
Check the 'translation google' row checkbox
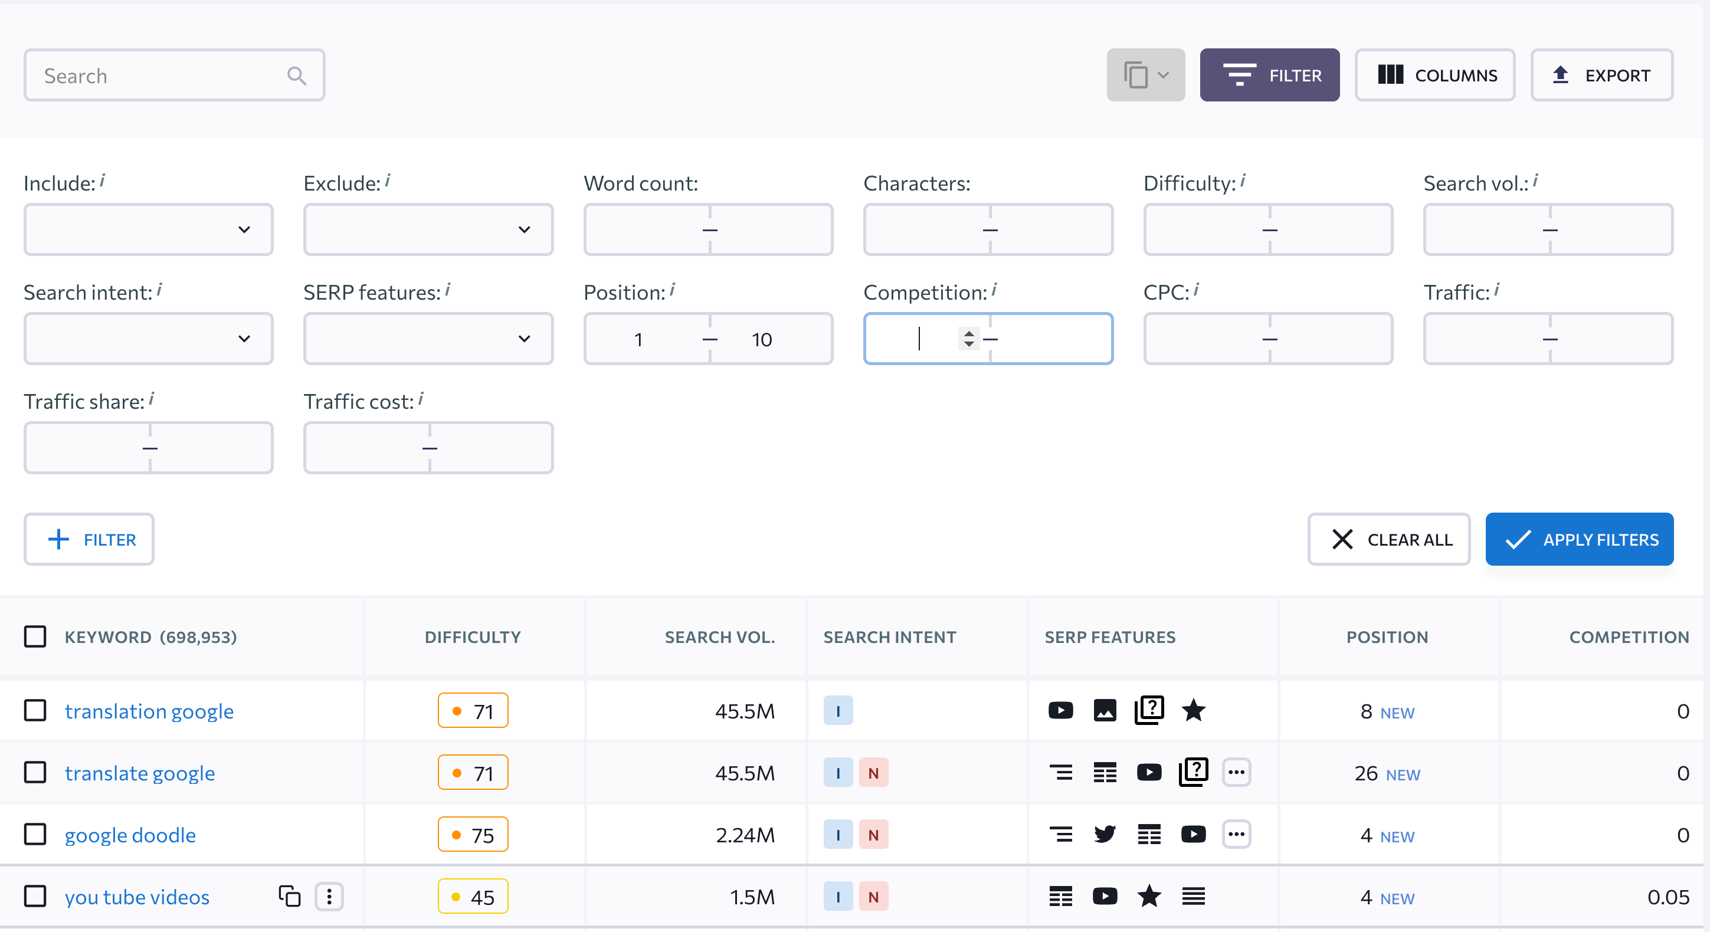pos(35,711)
